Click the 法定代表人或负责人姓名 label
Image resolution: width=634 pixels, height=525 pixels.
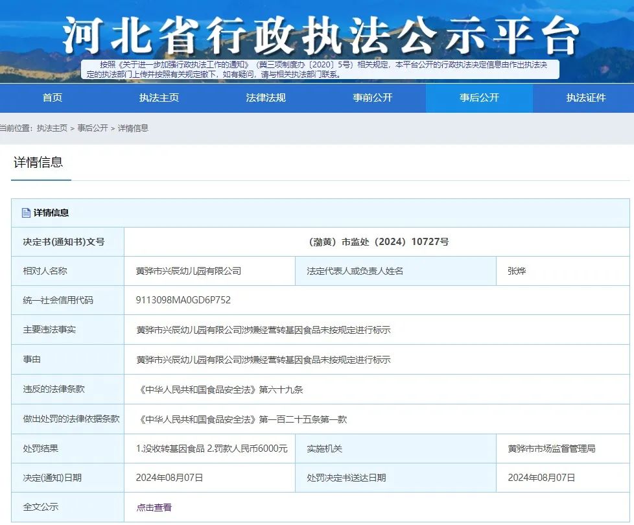(x=355, y=271)
